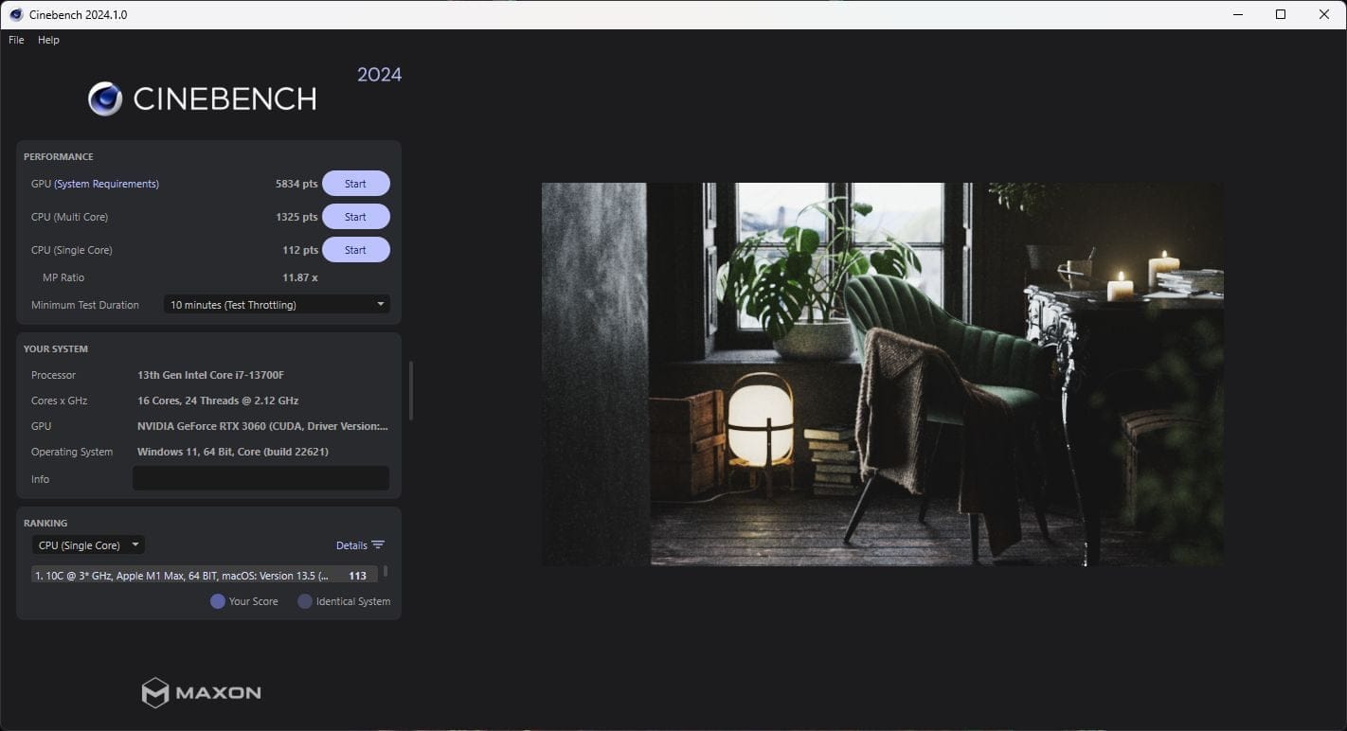Screen dimensions: 1347x731
Task: Minimize the Cinebench window
Action: click(x=1237, y=14)
